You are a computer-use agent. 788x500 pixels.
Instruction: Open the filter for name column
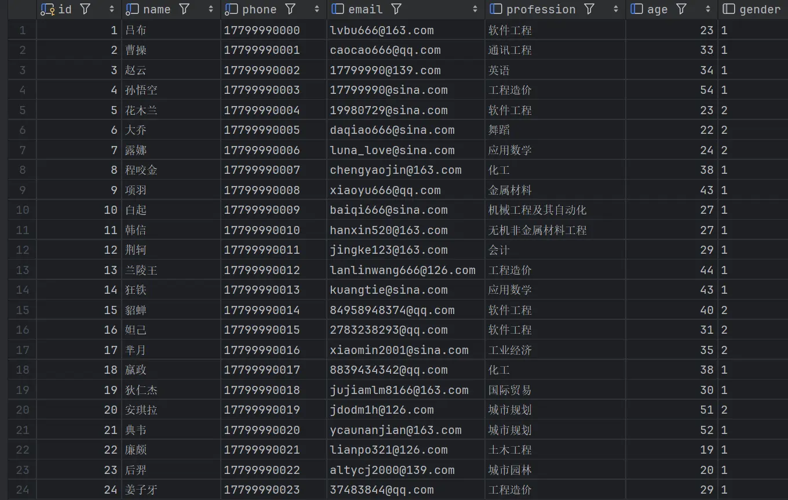184,9
